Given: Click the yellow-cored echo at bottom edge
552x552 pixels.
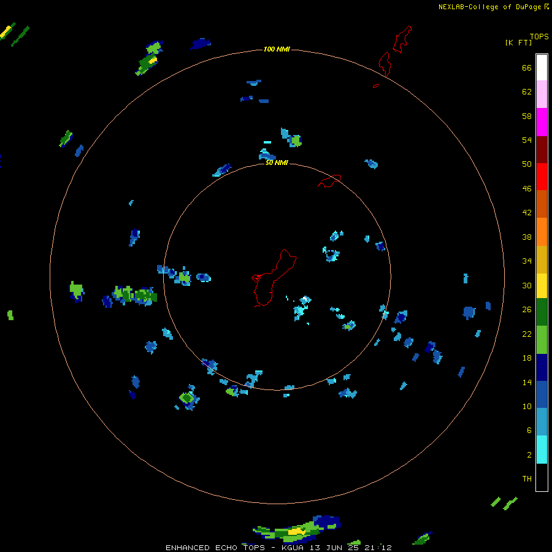Looking at the screenshot, I should point(297,530).
